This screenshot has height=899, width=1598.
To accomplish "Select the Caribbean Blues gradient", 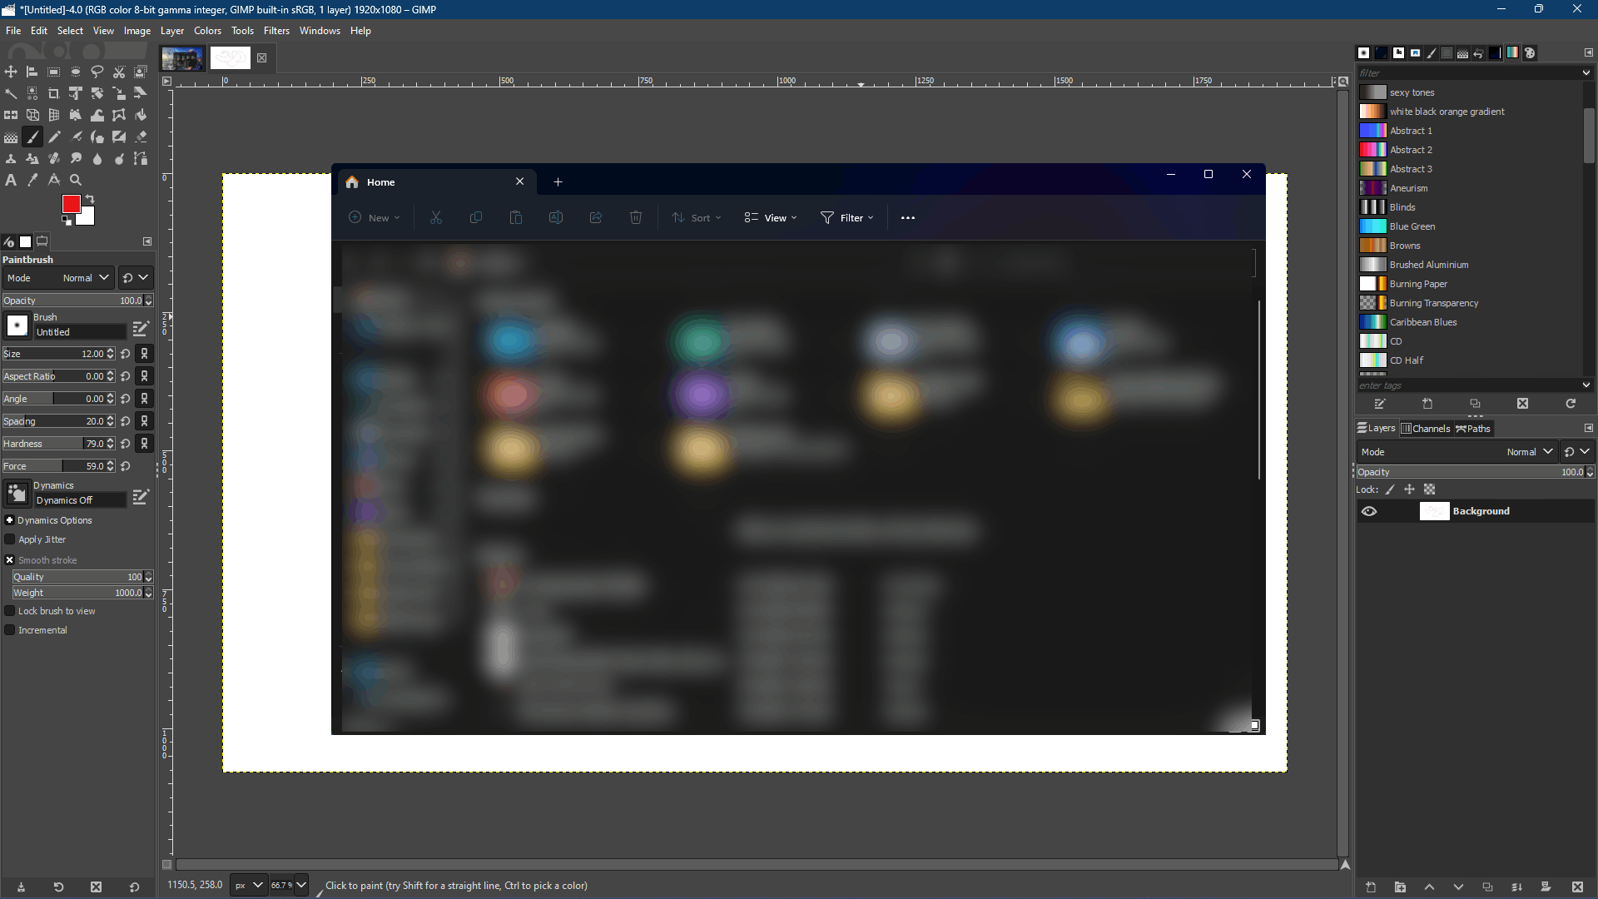I will click(1470, 322).
